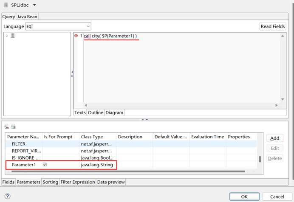This screenshot has height=202, width=294.
Task: Click the first small icon above the parameters table
Action: pyautogui.click(x=7, y=126)
